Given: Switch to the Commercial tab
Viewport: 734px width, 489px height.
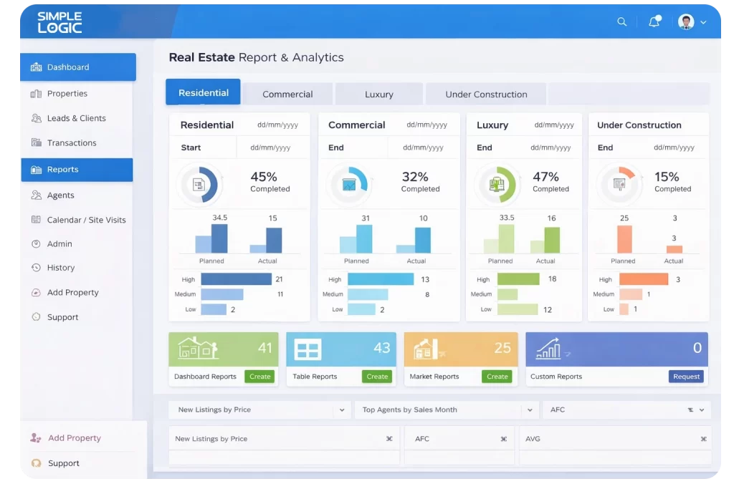Looking at the screenshot, I should click(x=287, y=93).
